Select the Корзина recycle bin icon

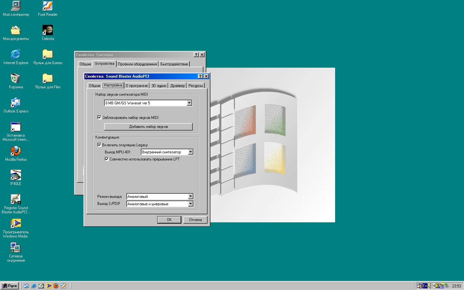(16, 81)
